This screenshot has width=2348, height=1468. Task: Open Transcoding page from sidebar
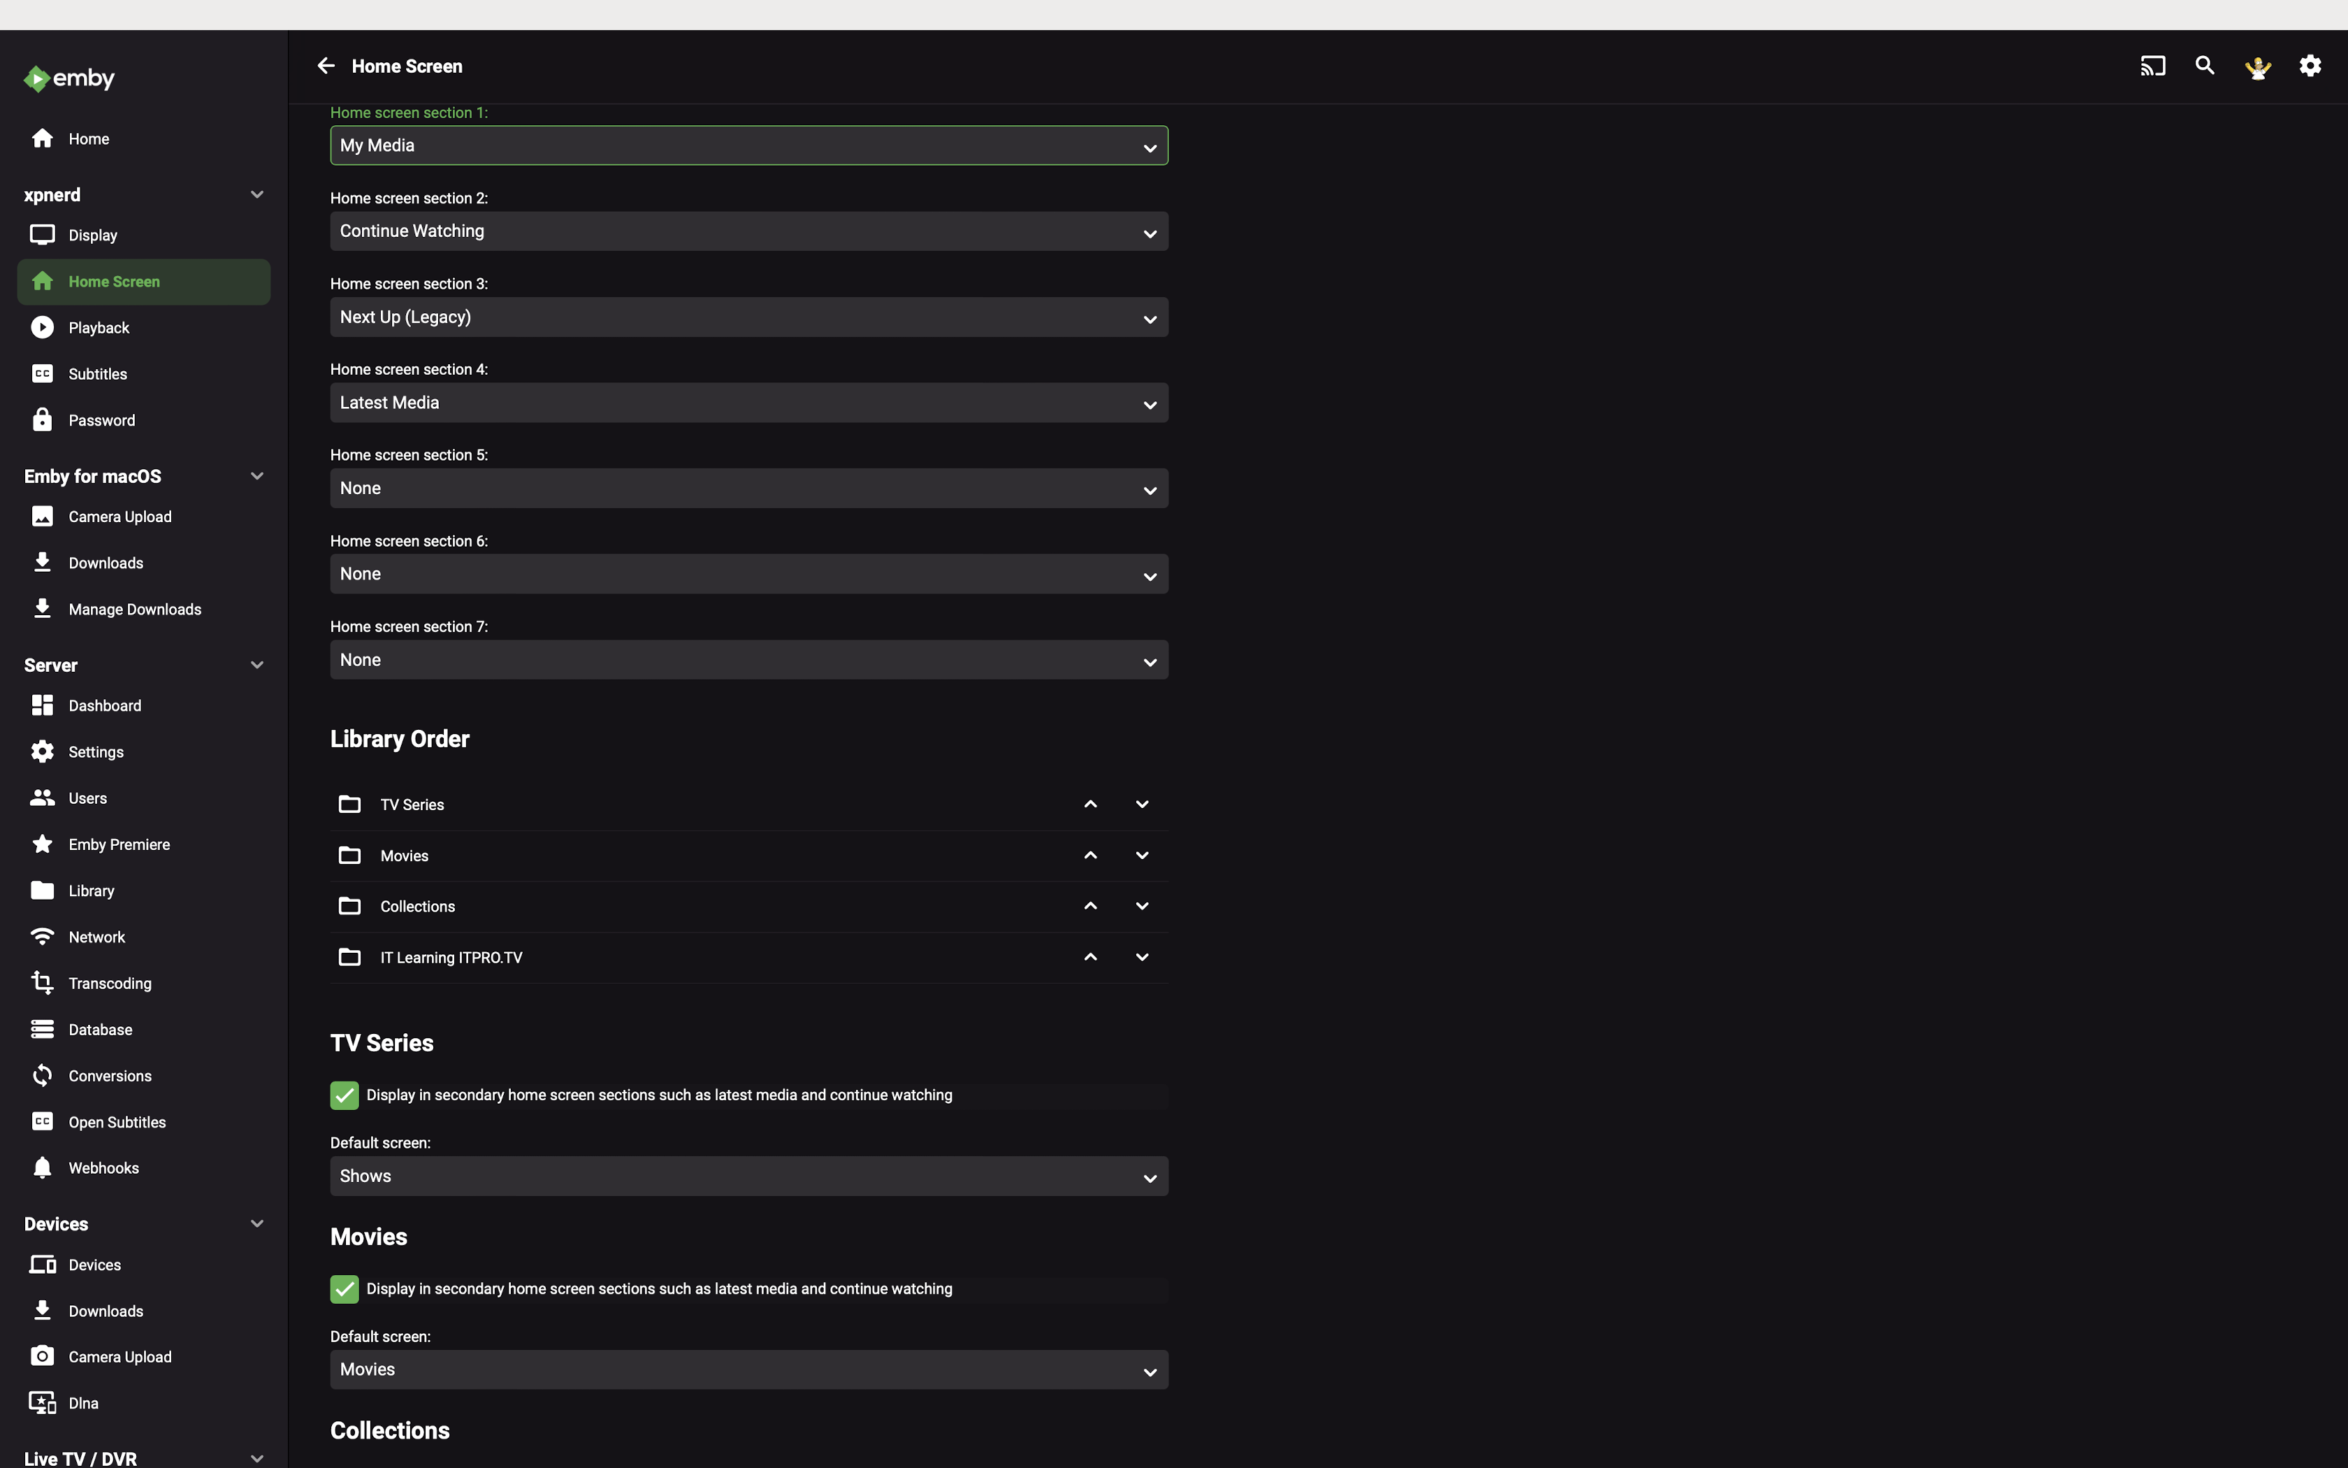(110, 984)
